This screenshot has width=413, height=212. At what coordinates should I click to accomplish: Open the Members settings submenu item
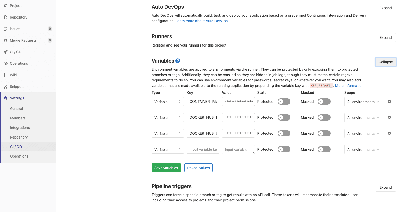click(18, 118)
